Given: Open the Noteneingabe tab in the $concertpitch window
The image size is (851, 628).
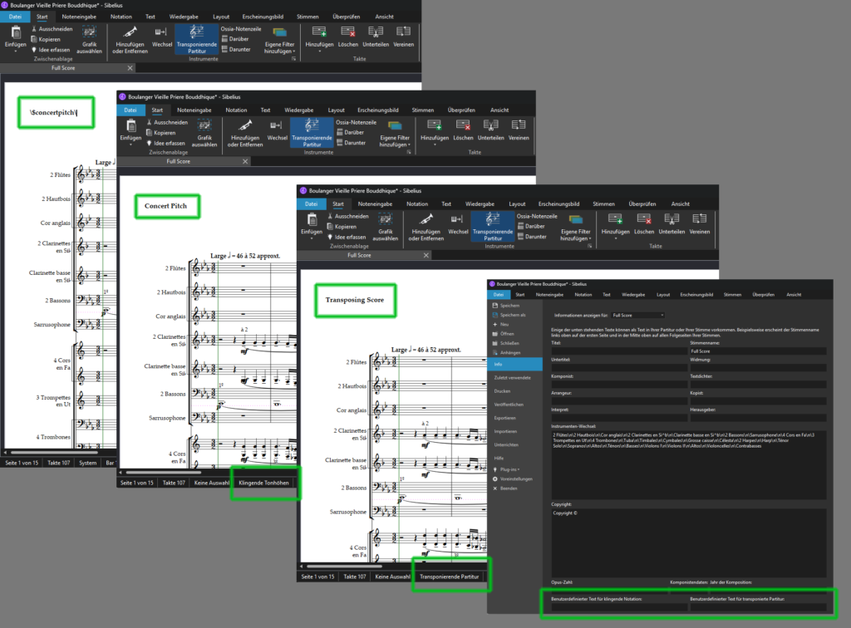Looking at the screenshot, I should (79, 17).
